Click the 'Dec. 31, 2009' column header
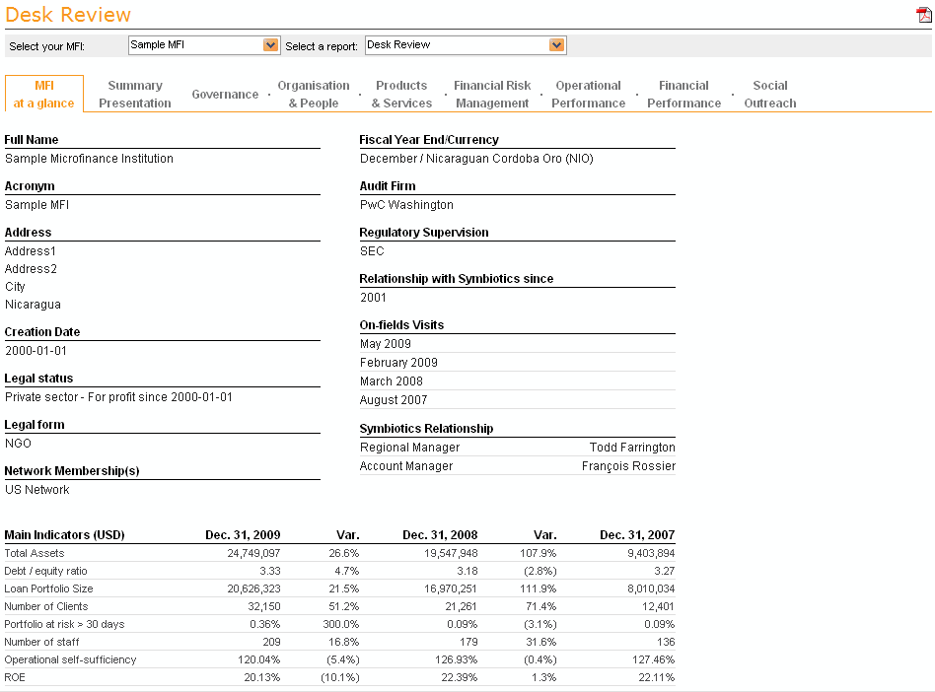Image resolution: width=935 pixels, height=692 pixels. click(243, 535)
